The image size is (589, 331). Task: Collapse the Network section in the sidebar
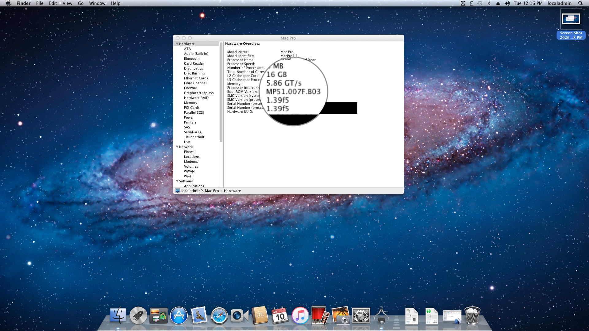(x=177, y=147)
